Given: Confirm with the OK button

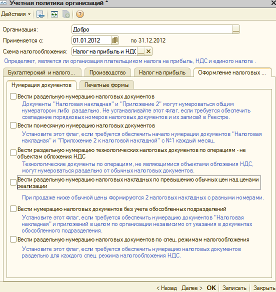Looking at the screenshot, I should tap(211, 288).
